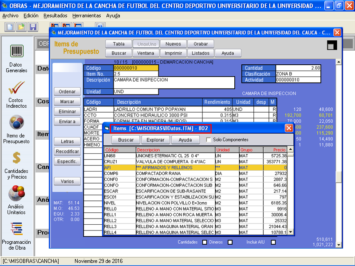This screenshot has height=266, width=355.
Task: Click Ayuda button in Items dialog
Action: coord(185,140)
